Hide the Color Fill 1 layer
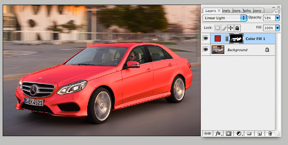 [x=206, y=38]
